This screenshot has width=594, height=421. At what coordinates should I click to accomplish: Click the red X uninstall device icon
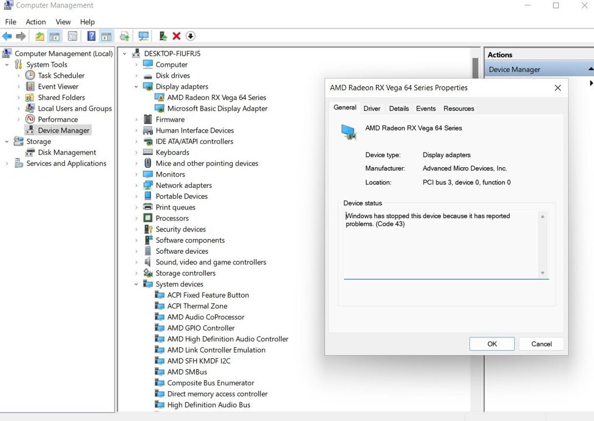(177, 36)
